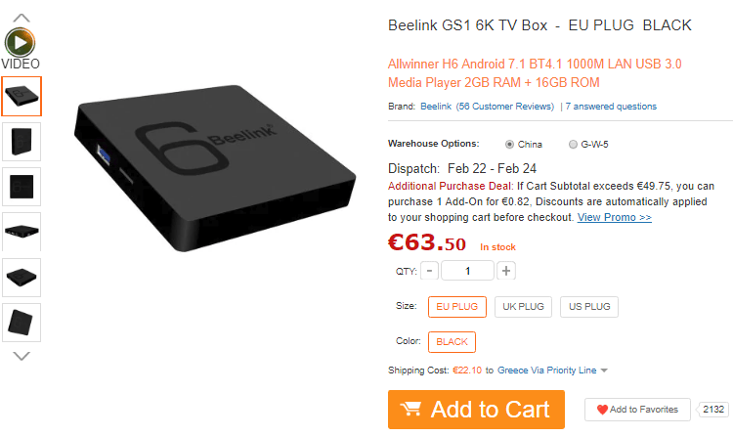Show previous thumbnails with up chevron
This screenshot has width=733, height=436.
click(x=22, y=19)
